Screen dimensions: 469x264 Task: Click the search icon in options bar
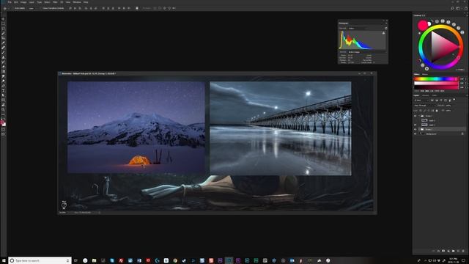[452, 8]
